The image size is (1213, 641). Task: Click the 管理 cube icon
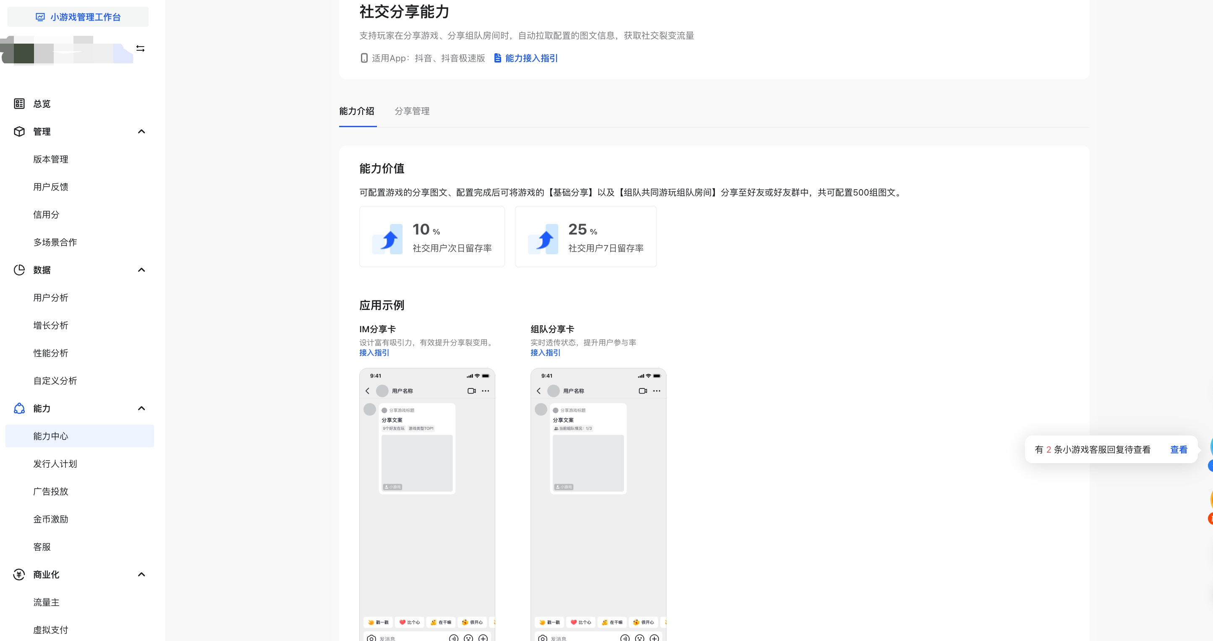click(19, 131)
